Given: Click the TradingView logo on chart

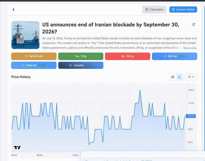Looking at the screenshot, I should pos(17,147).
